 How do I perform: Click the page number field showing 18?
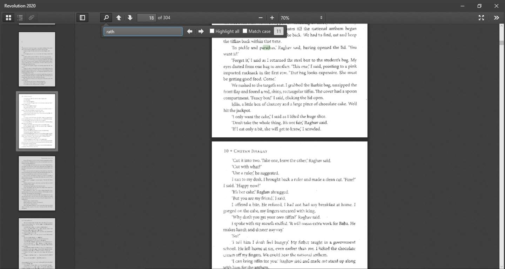point(147,18)
